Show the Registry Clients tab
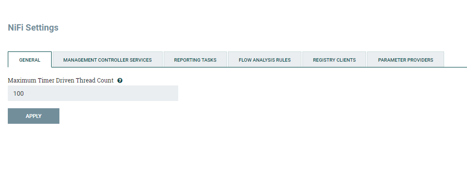The width and height of the screenshot is (467, 183). pyautogui.click(x=334, y=60)
